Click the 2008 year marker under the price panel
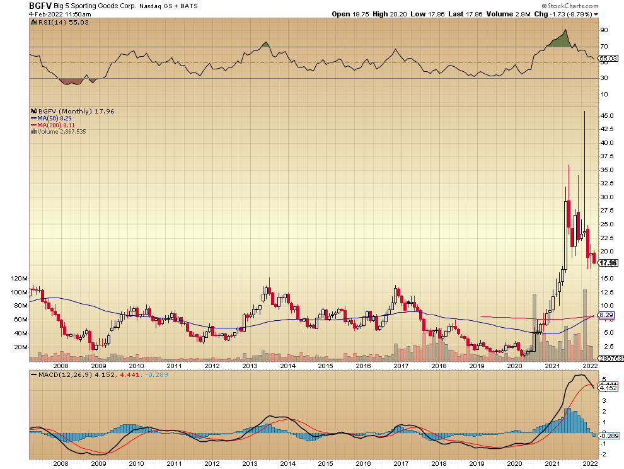 (61, 366)
